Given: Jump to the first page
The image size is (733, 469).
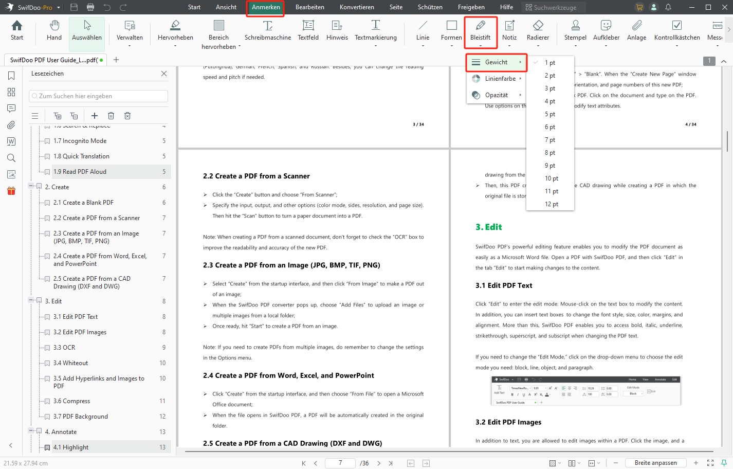Looking at the screenshot, I should tap(304, 463).
